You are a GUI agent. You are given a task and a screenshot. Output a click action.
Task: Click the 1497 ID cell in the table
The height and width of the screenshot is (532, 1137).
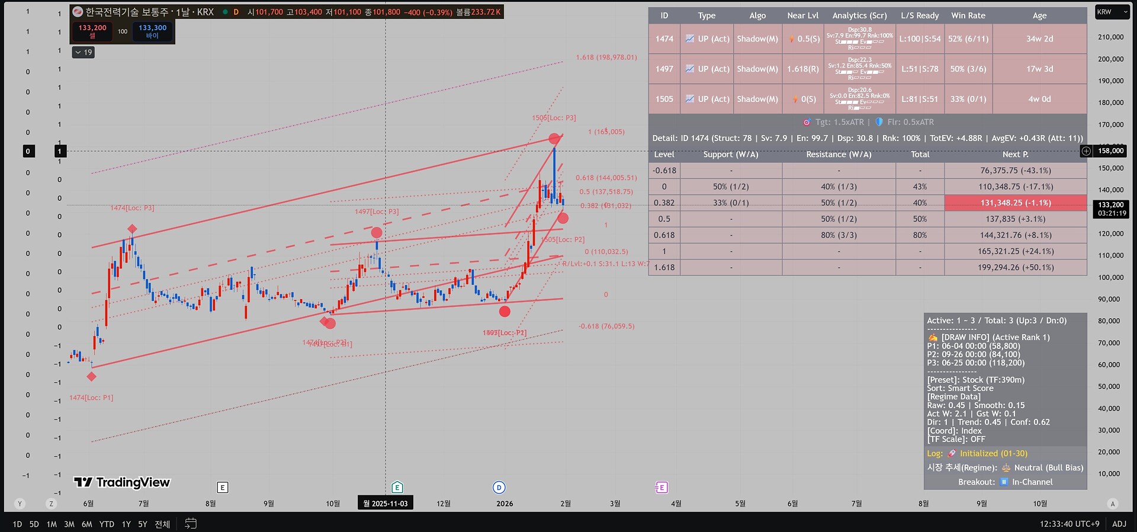[664, 69]
